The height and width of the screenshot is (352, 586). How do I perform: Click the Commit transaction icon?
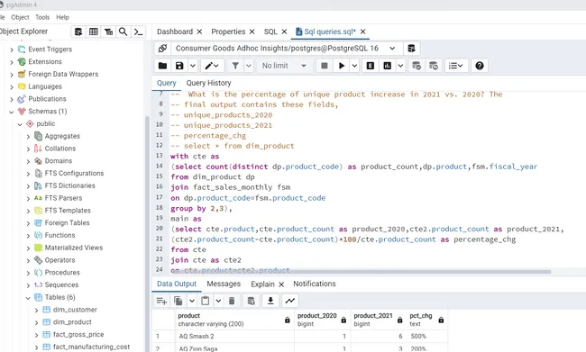click(417, 66)
